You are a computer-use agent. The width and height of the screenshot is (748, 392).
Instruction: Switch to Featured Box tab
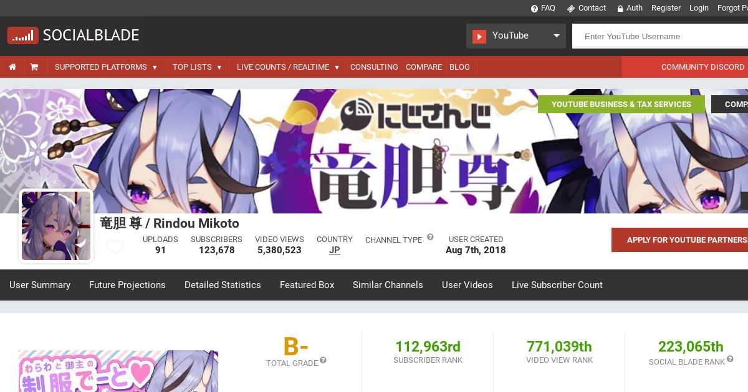tap(307, 285)
